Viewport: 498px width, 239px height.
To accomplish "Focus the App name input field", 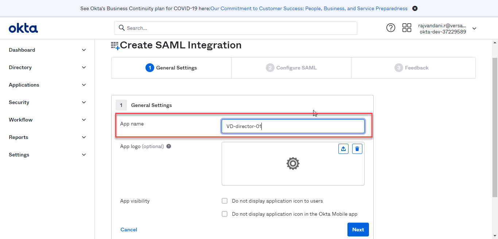I will point(293,126).
